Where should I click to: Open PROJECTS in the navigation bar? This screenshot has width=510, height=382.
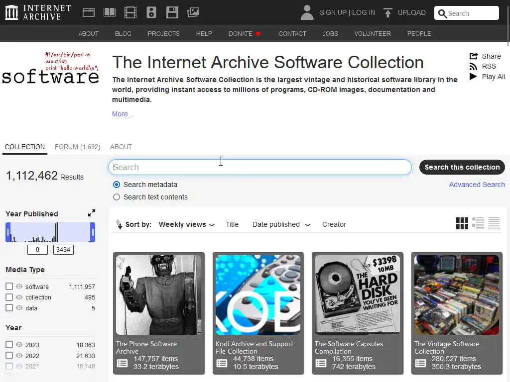163,34
